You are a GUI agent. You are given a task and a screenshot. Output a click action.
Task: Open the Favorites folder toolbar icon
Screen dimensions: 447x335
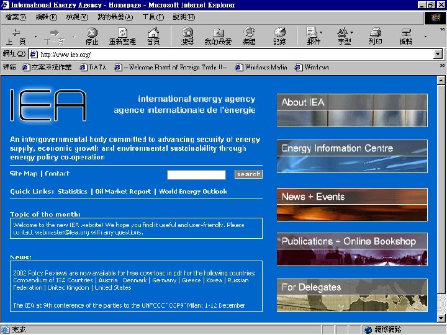point(218,36)
